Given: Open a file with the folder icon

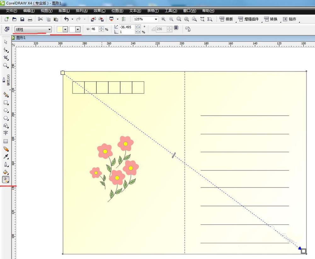Looking at the screenshot, I should (14, 19).
